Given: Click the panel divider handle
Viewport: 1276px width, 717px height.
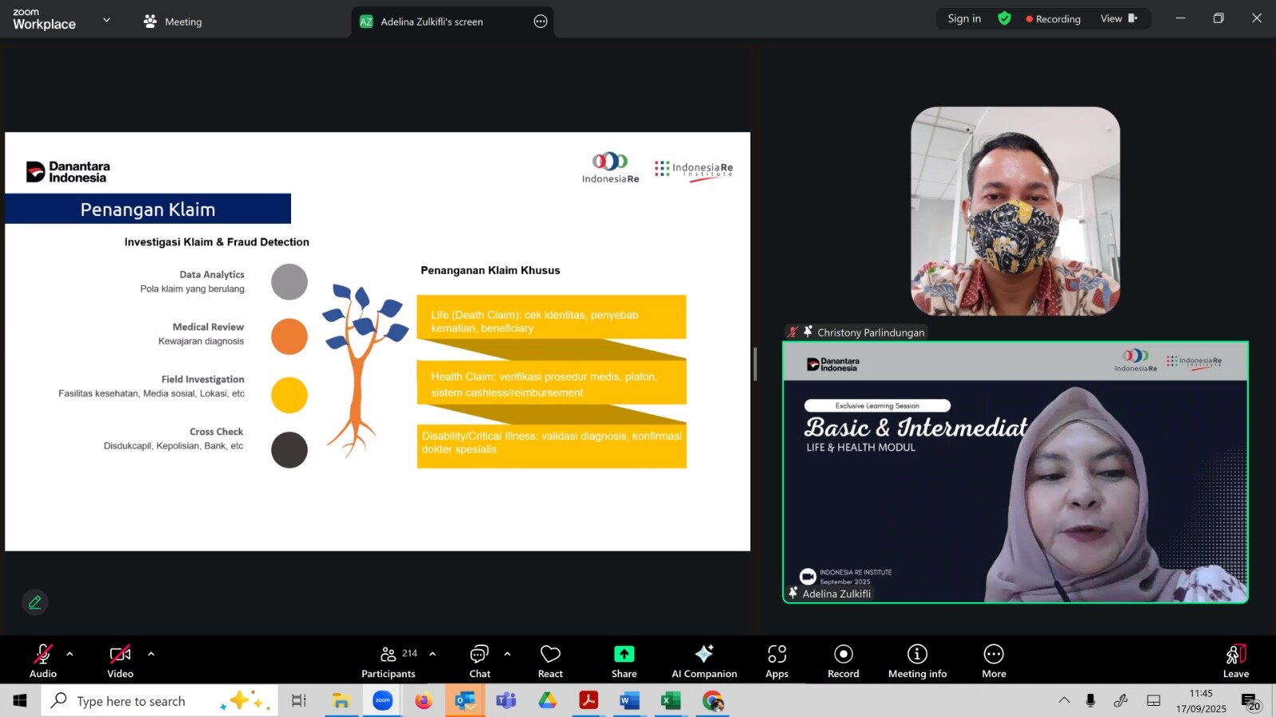Looking at the screenshot, I should tap(754, 364).
